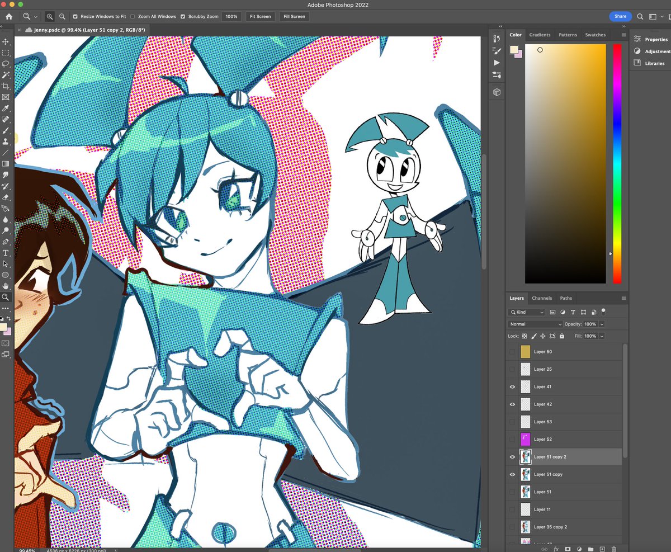Switch to the Patterns tab
This screenshot has width=671, height=552.
coord(568,35)
